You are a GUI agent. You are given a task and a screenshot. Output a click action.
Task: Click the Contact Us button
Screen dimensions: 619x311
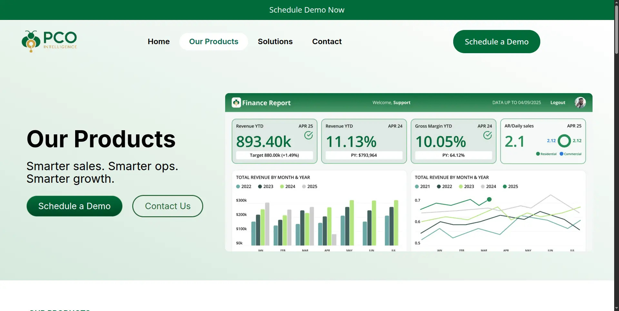[x=168, y=206]
